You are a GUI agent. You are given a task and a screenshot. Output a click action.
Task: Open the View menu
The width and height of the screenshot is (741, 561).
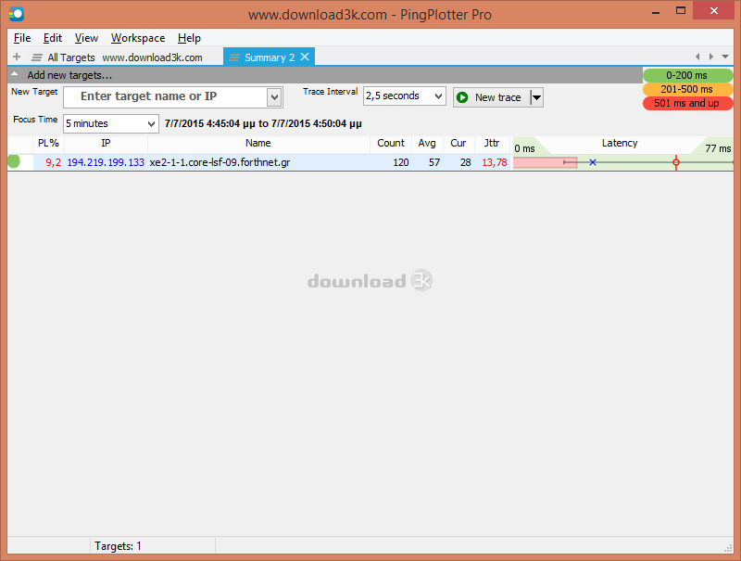[86, 38]
